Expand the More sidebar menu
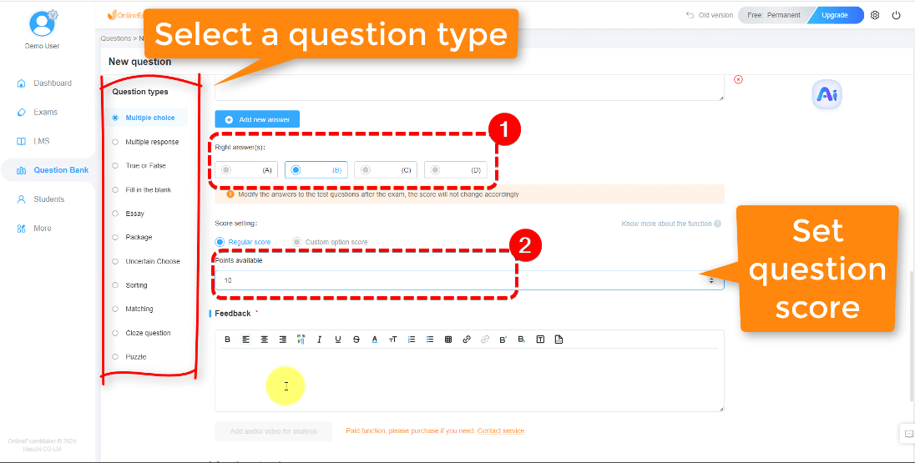Screen dimensions: 915x463 (x=42, y=229)
